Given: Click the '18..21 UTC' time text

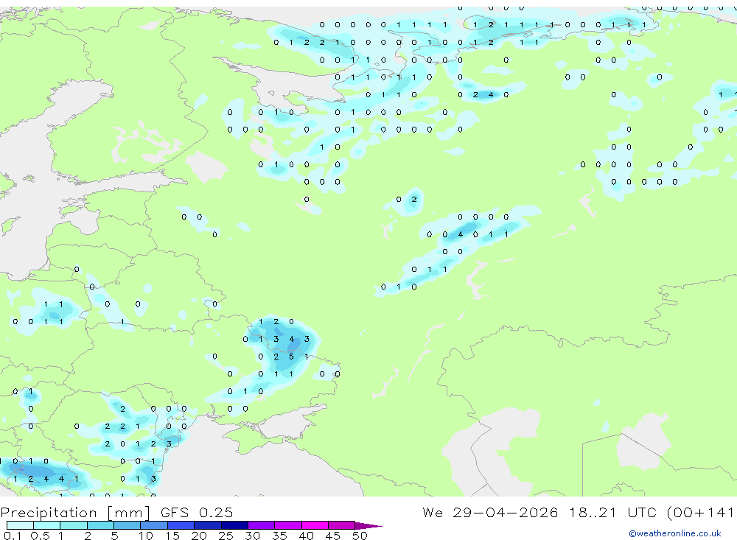Looking at the screenshot, I should (x=612, y=512).
